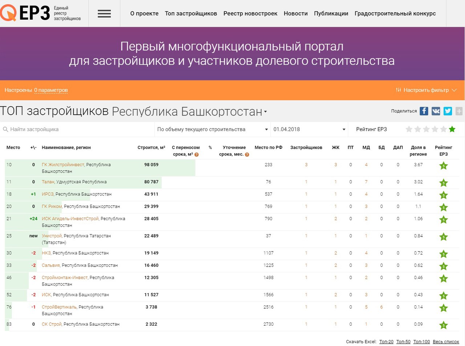This screenshot has width=465, height=346.
Task: Click 'Доля в регионе' value 3.67
Action: 418,165
